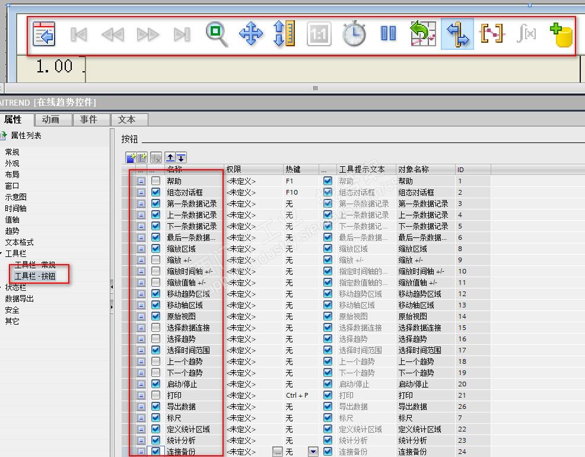Viewport: 585px width, 457px height.
Task: Select 工具栏 - 常规 in property tree
Action: pyautogui.click(x=35, y=265)
